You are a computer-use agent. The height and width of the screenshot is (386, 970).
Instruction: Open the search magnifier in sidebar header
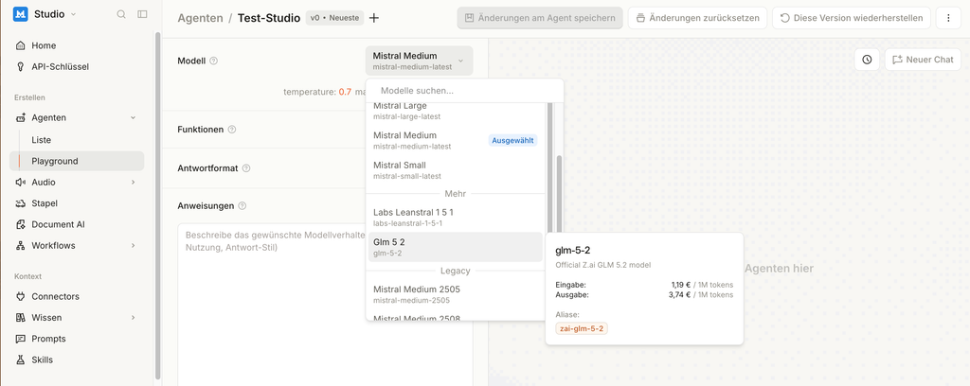[122, 13]
